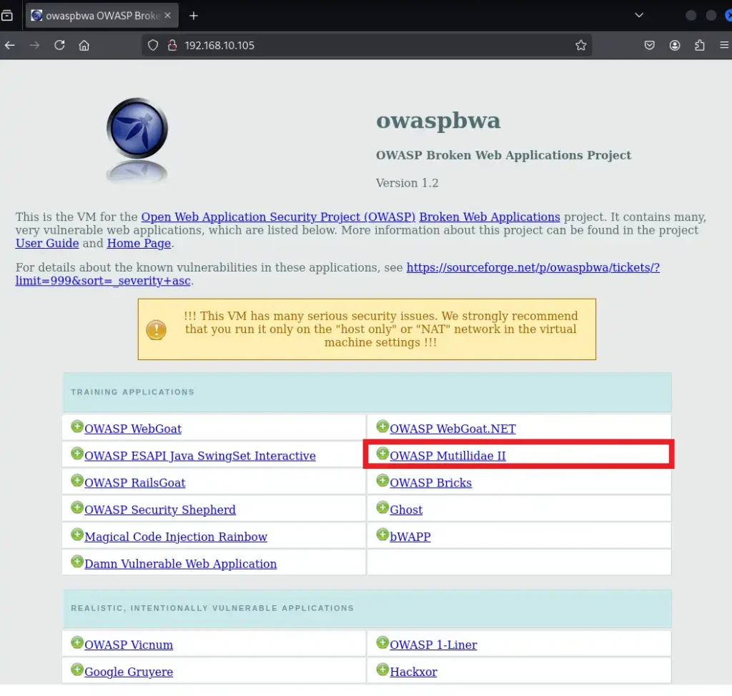Expand the Google Gruyere plus icon
This screenshot has width=732, height=696.
click(77, 670)
